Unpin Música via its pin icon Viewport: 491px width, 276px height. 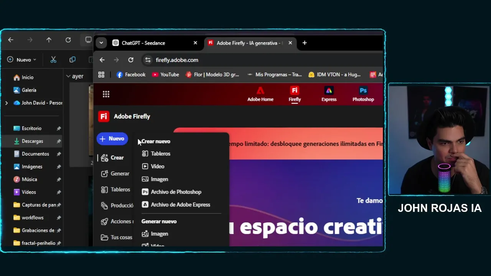click(x=59, y=179)
